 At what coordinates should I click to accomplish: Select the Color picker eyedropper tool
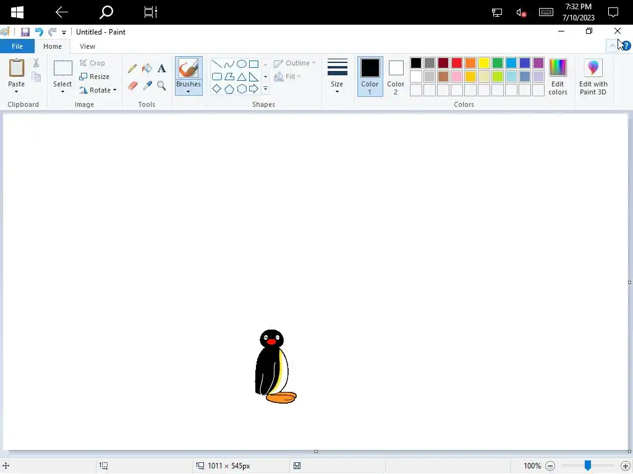[x=147, y=85]
